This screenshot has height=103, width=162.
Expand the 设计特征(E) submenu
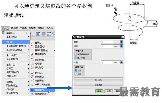[16, 55]
